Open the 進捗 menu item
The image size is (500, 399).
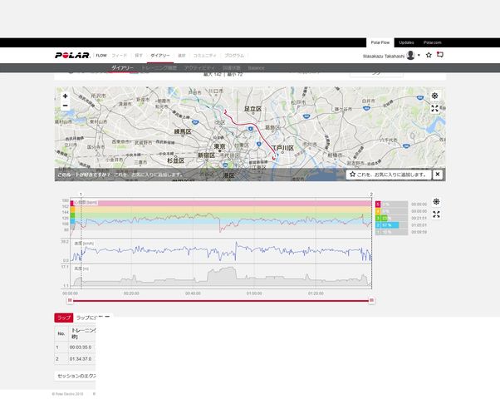181,56
